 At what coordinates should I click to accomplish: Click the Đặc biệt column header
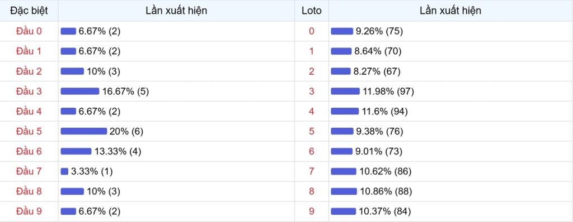tap(29, 11)
